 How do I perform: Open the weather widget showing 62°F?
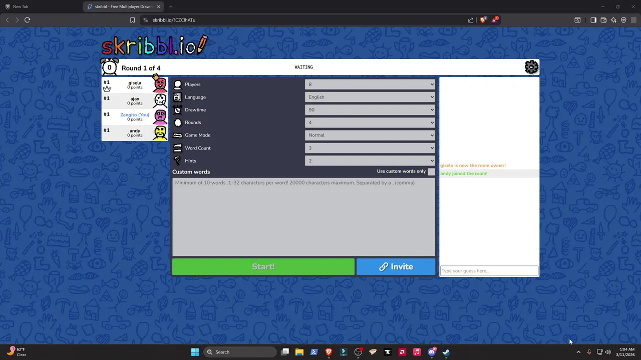point(16,352)
